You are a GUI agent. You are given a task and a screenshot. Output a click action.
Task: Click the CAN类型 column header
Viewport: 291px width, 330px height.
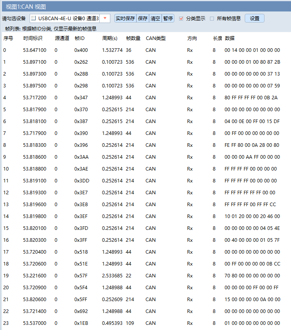point(156,38)
